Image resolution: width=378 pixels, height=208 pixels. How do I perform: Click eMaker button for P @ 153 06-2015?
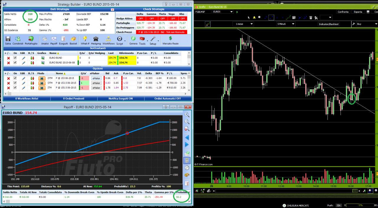point(96,78)
